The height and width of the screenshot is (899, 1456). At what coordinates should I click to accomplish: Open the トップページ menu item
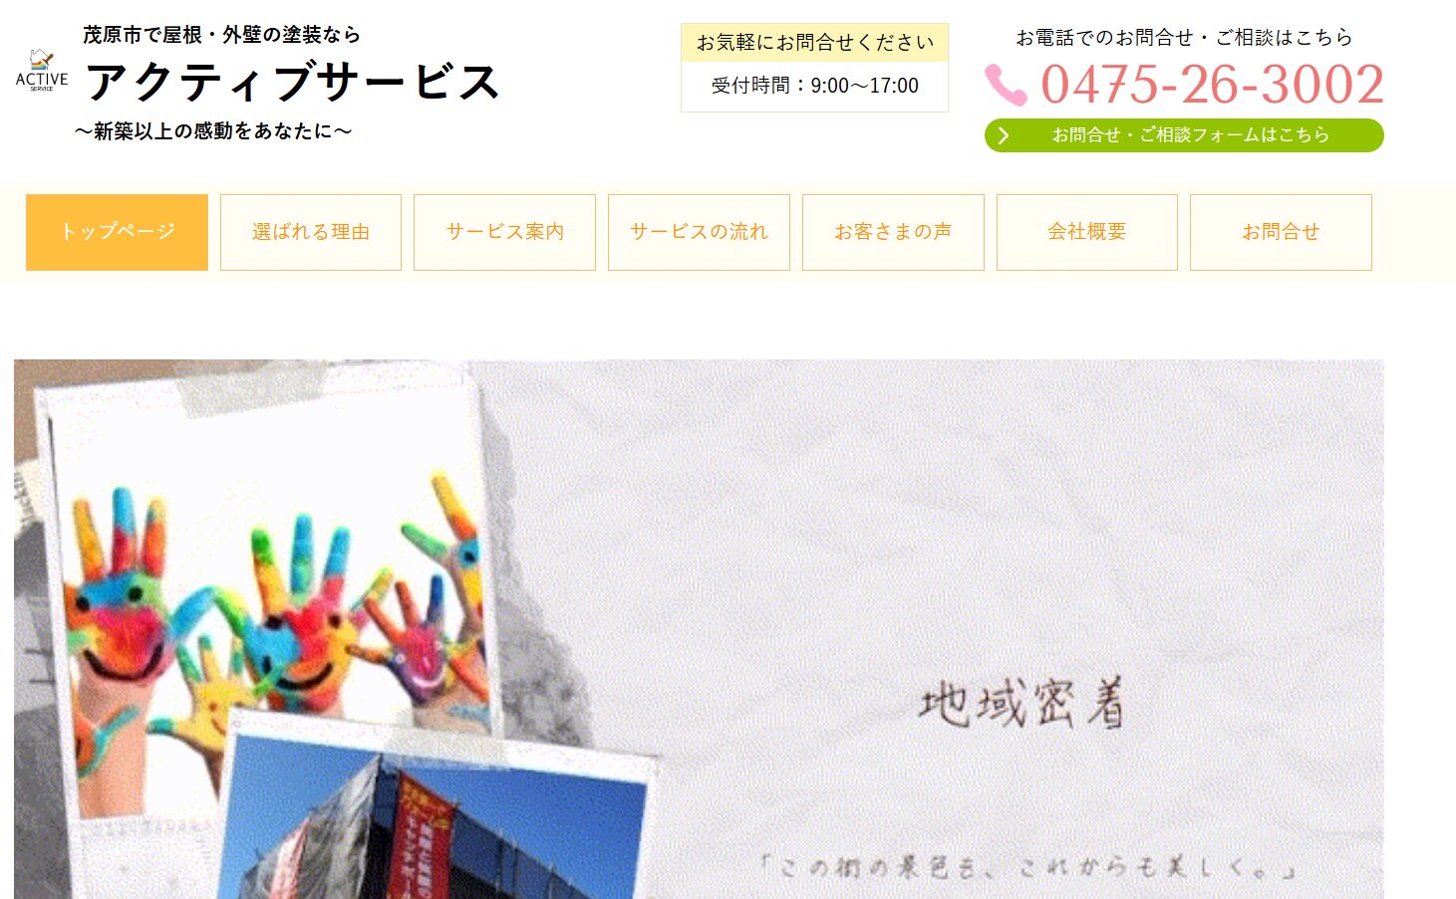click(117, 232)
